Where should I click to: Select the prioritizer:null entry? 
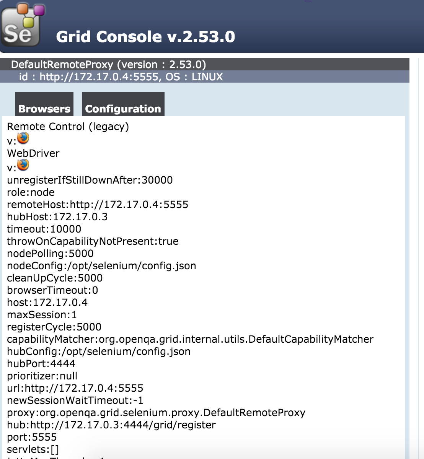[x=42, y=376]
